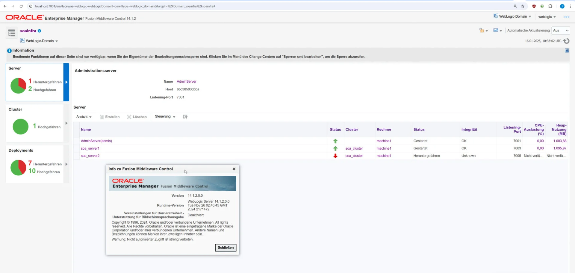
Task: Sort the table by Name column
Action: [x=86, y=130]
